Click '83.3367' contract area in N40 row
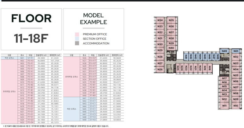Image resolution: width=244 pixels, height=128 pixels. 117,96
